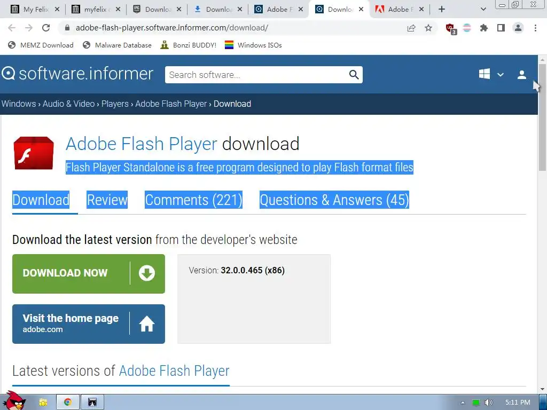Click the scrollbar down arrow

(543, 389)
